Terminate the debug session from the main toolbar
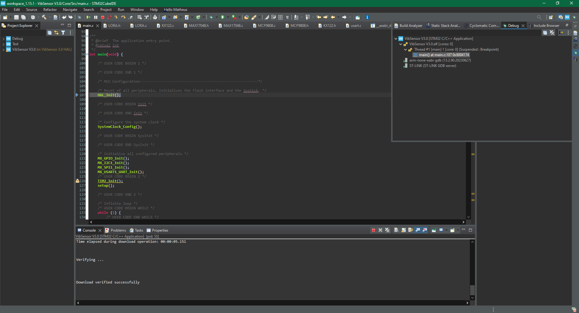Screen dimensions: 579x313 point(103,17)
